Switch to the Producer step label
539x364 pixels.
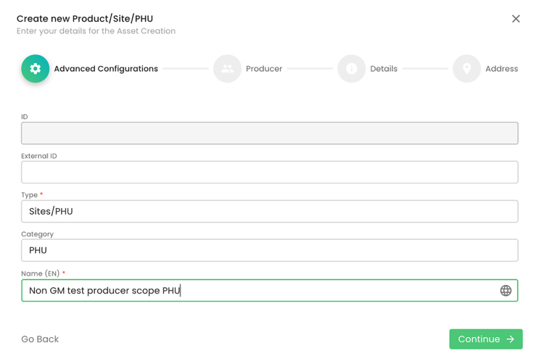point(264,69)
